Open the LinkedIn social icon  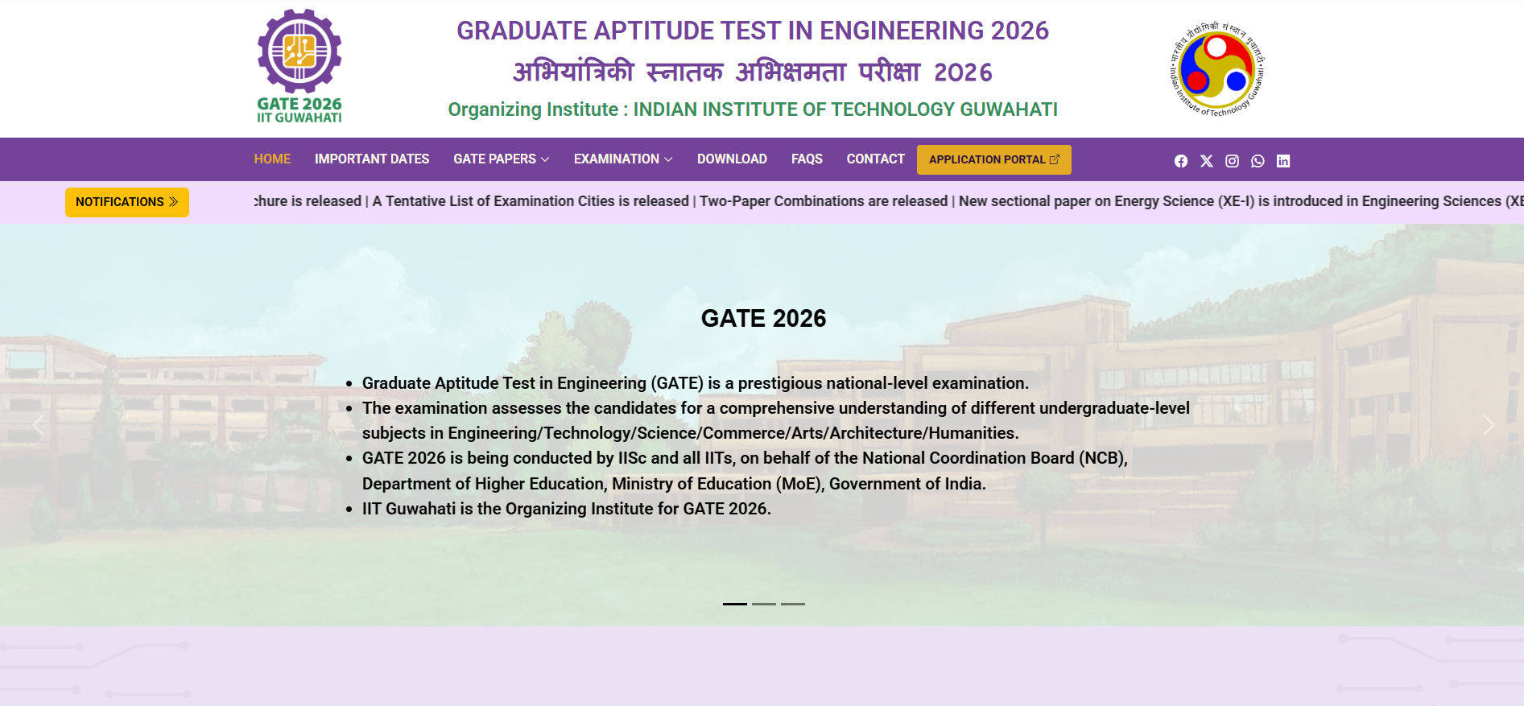1283,161
